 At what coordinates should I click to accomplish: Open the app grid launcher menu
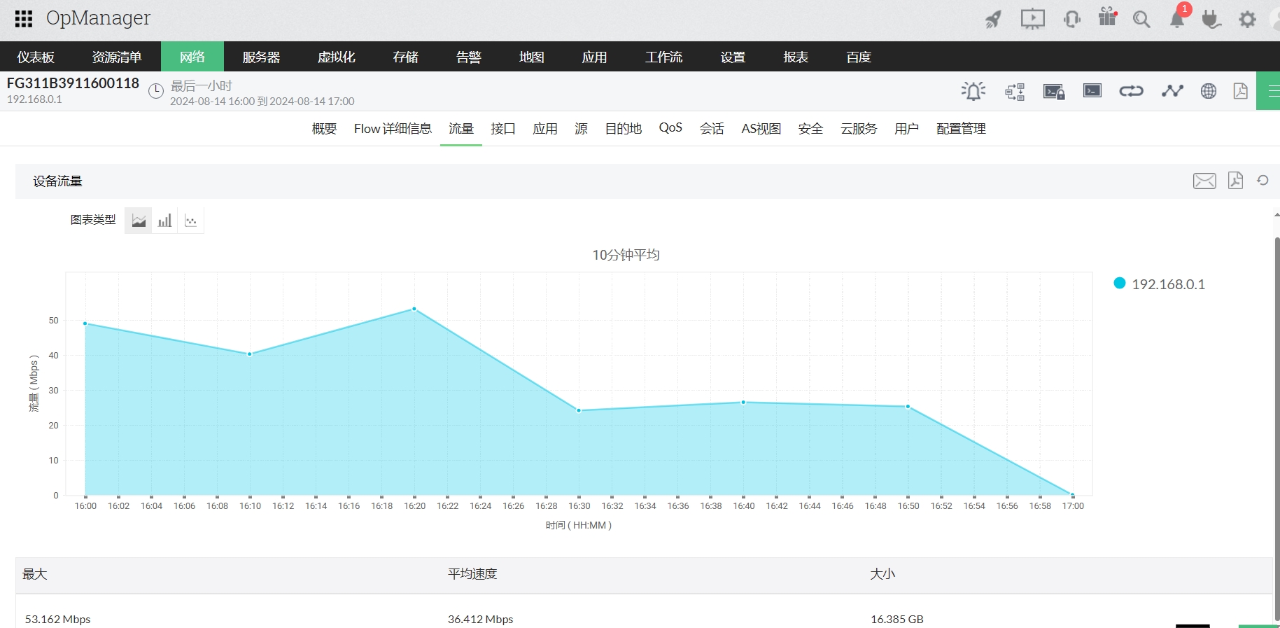24,19
